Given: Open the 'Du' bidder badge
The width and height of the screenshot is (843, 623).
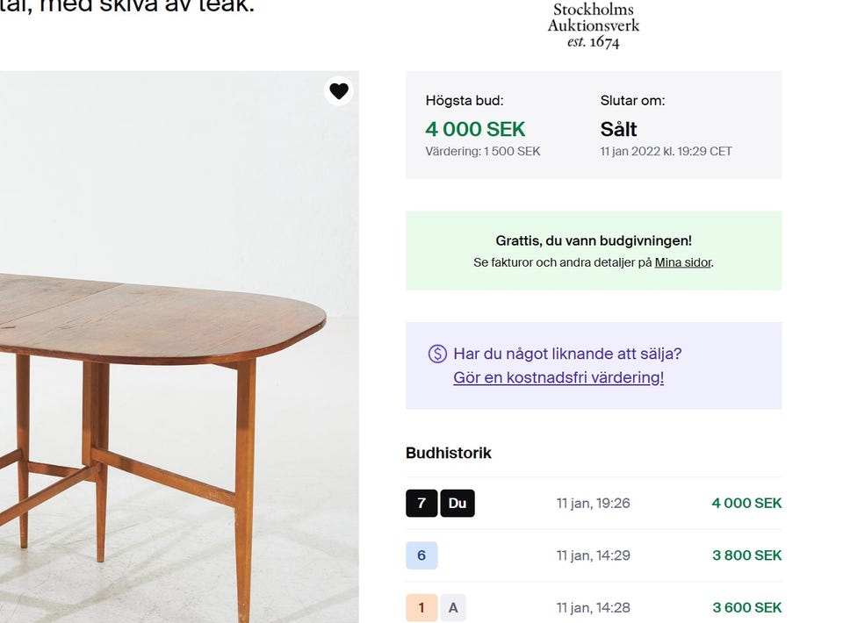Looking at the screenshot, I should 458,503.
